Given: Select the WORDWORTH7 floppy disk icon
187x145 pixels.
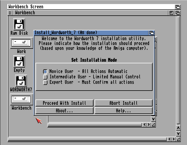Looking at the screenshot, I should pyautogui.click(x=21, y=81).
